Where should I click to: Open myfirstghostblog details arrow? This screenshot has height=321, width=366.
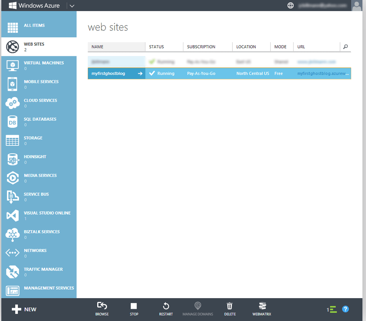[140, 73]
